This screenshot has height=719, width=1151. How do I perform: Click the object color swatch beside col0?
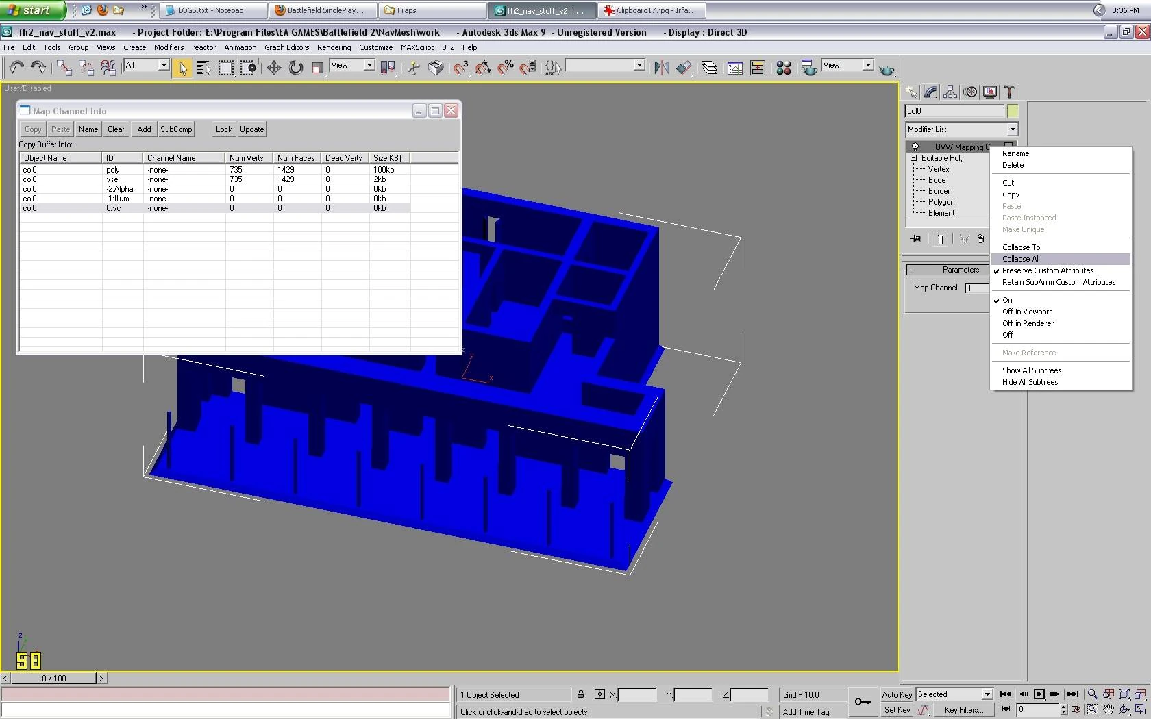pos(1013,111)
